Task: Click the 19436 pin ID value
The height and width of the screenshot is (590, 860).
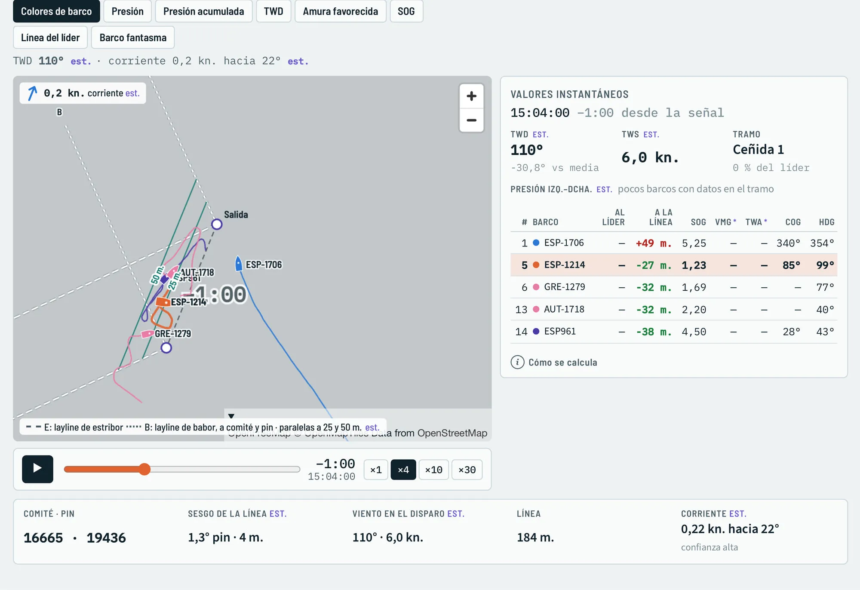Action: [x=106, y=538]
